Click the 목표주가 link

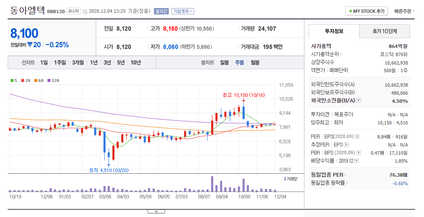(x=344, y=115)
